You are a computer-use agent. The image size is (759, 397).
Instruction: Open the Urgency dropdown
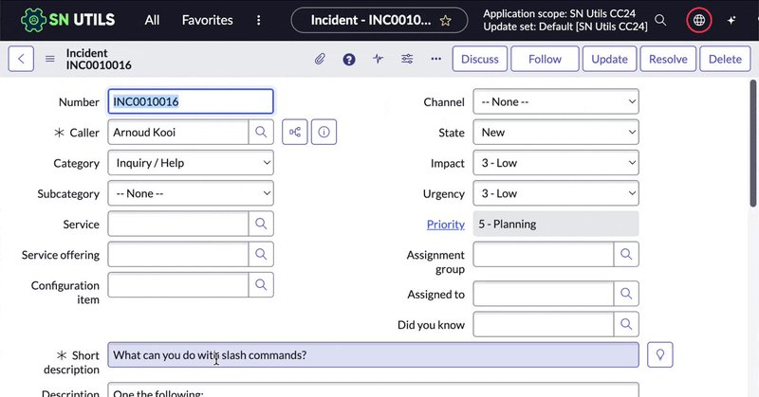pos(556,193)
